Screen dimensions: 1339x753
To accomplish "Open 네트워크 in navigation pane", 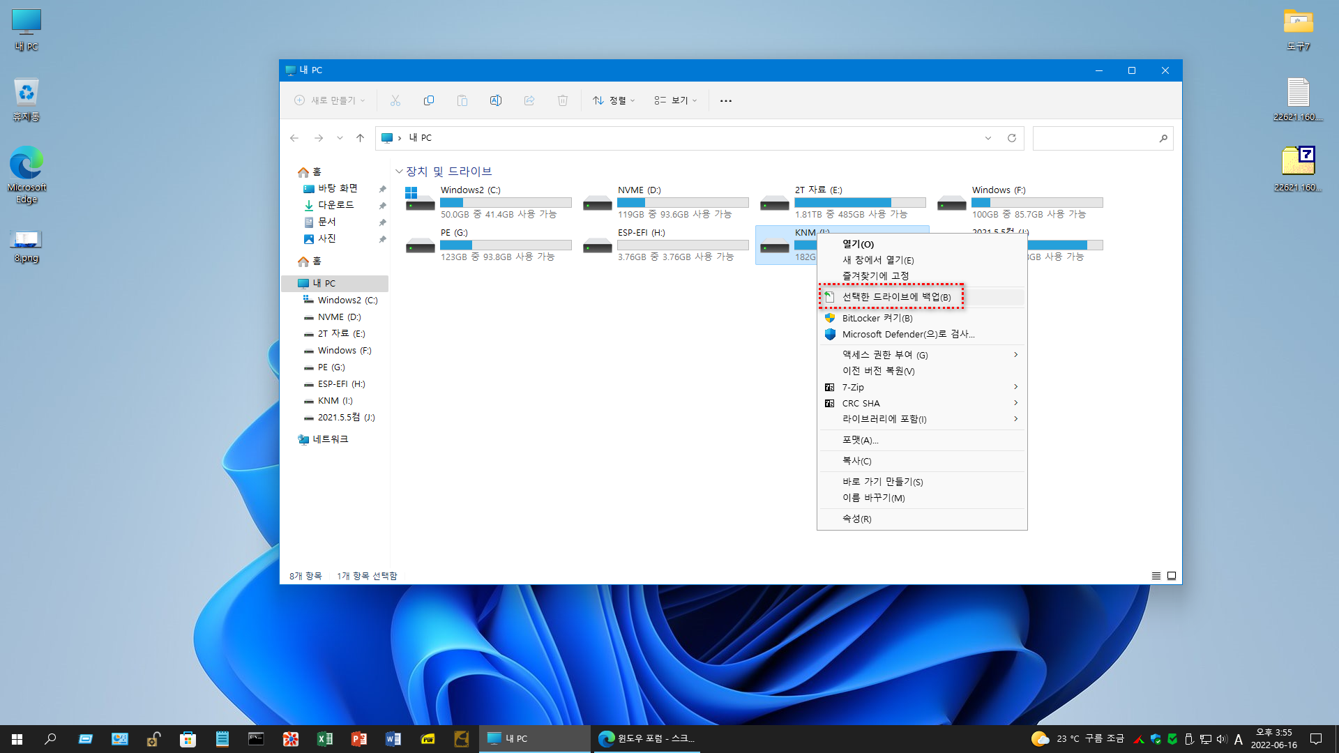I will pos(330,439).
